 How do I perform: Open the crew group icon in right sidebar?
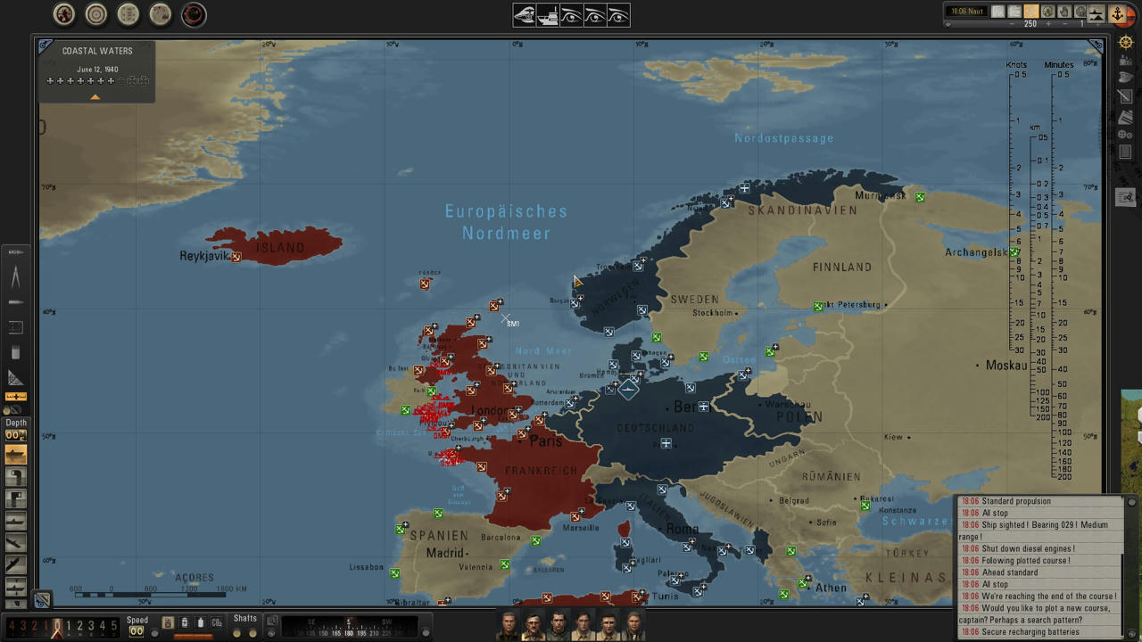1126,61
